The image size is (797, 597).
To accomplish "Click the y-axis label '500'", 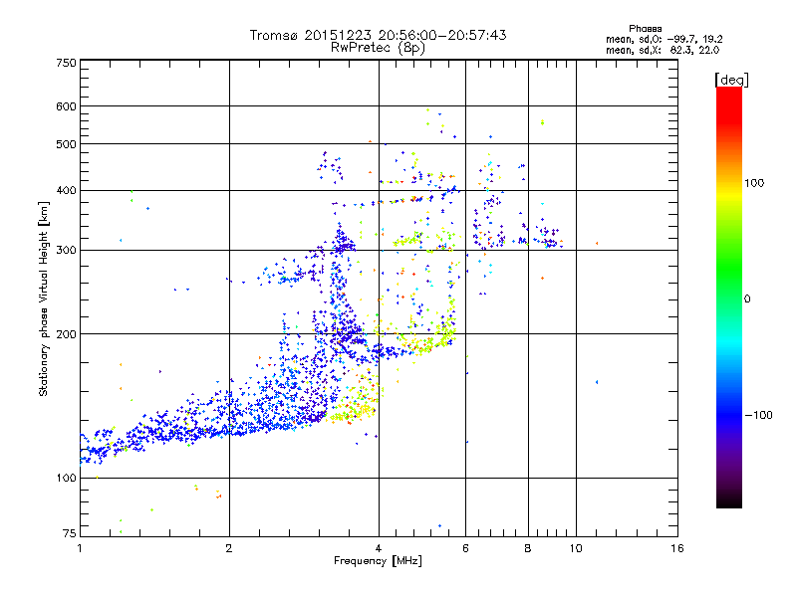I will (66, 144).
